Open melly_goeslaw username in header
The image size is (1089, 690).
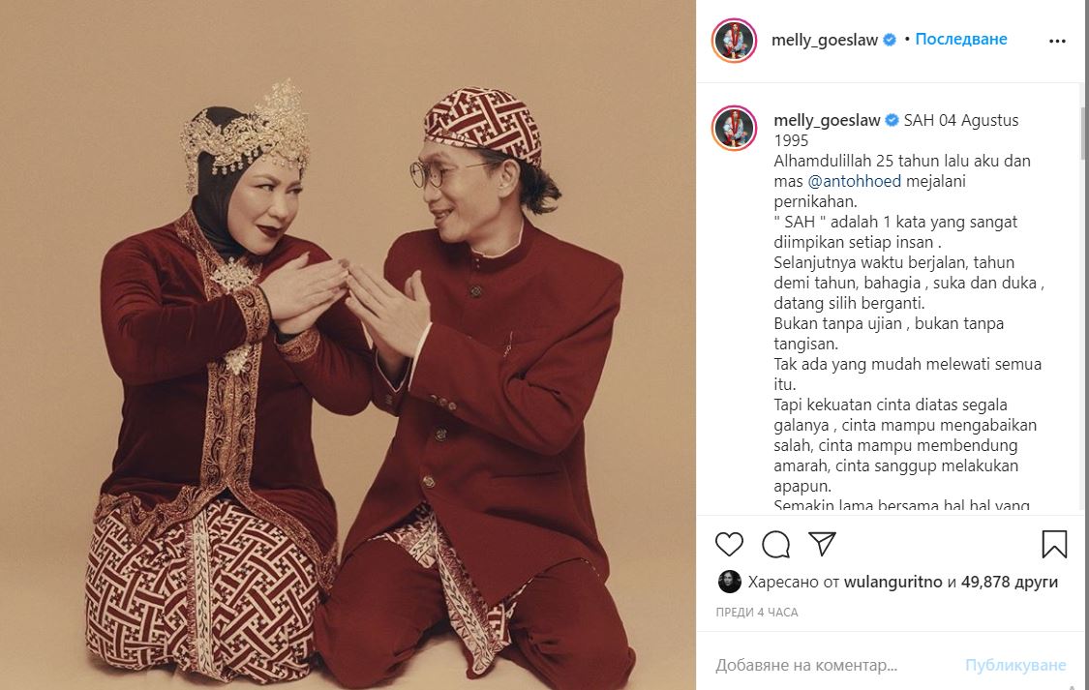[825, 41]
